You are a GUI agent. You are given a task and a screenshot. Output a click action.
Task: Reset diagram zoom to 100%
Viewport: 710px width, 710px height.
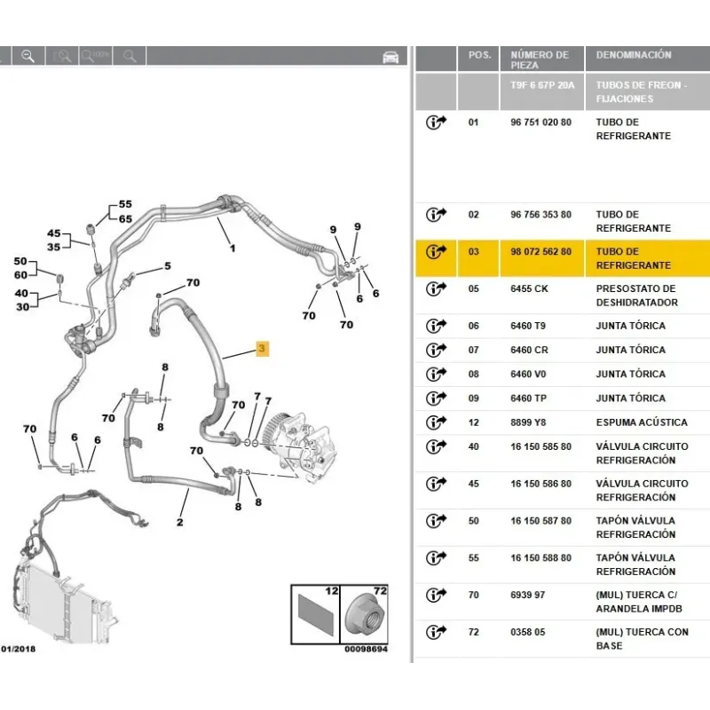point(94,56)
